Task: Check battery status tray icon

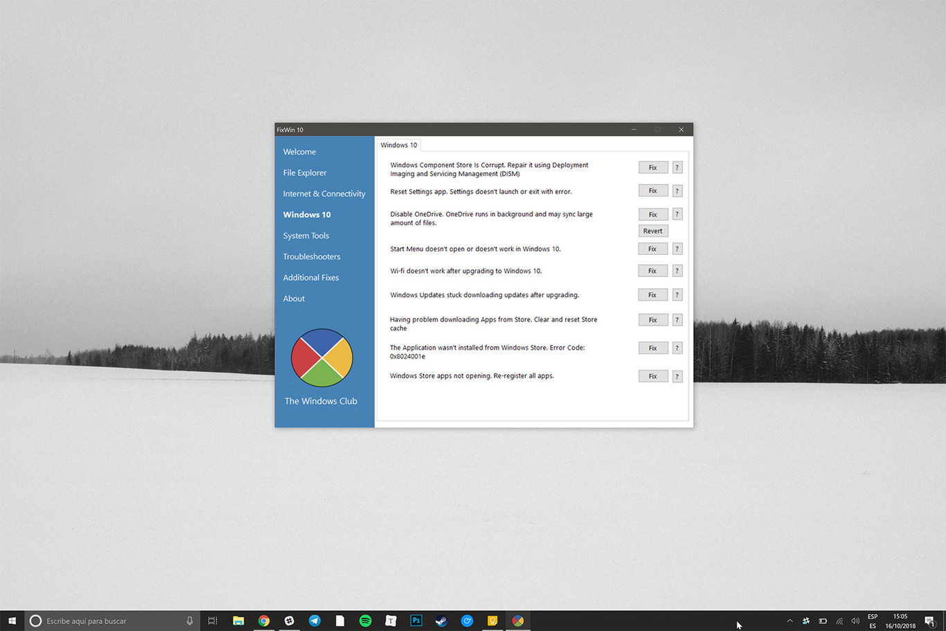Action: point(823,621)
